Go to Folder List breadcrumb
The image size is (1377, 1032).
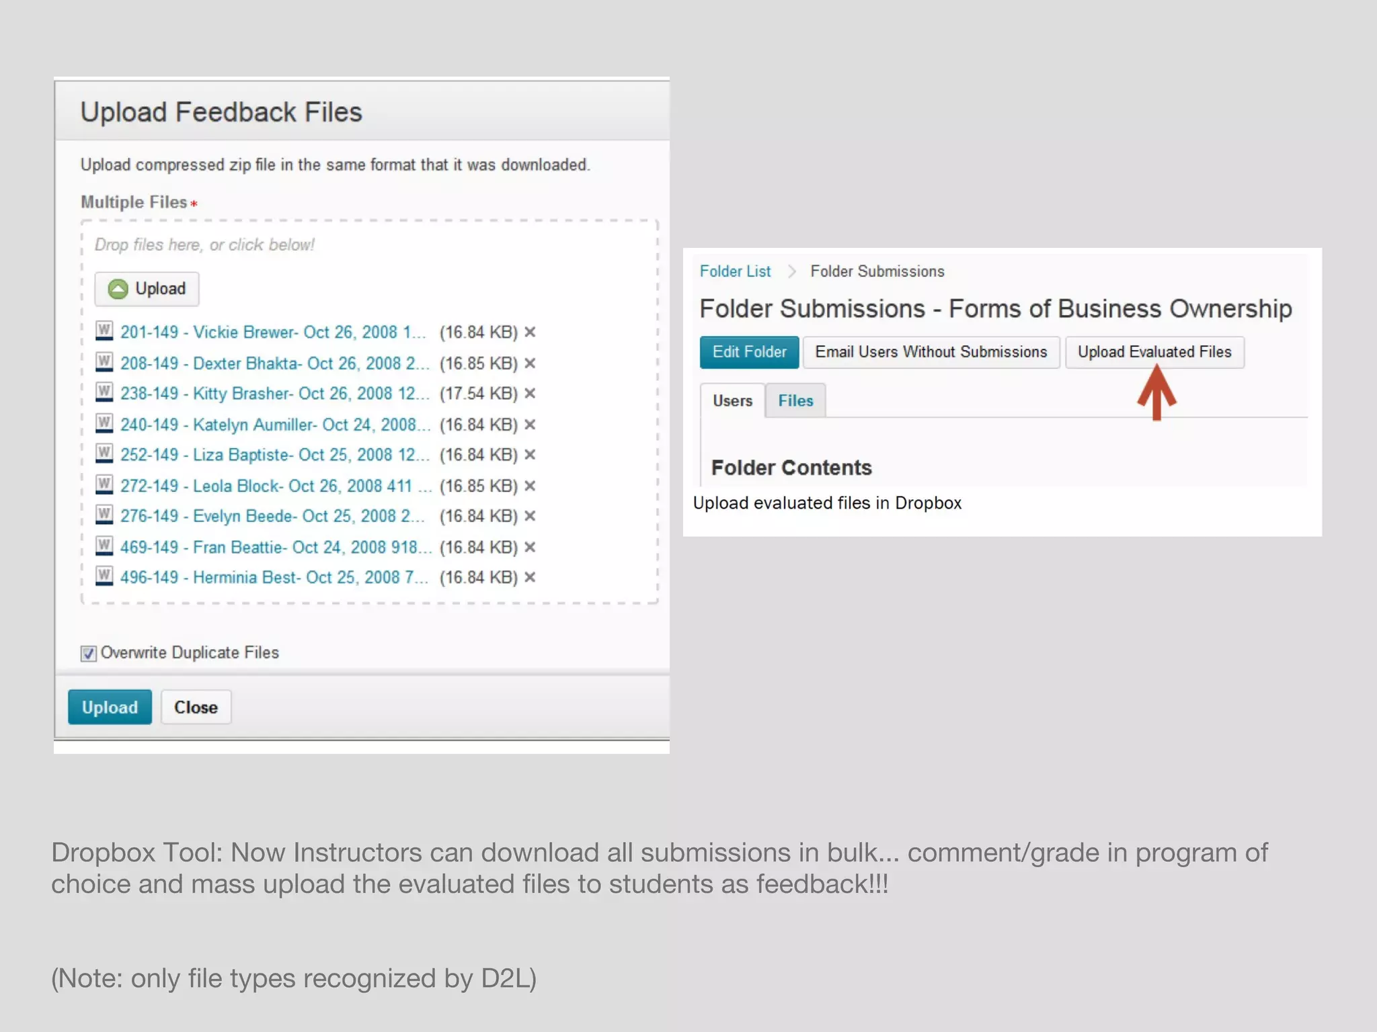tap(735, 271)
